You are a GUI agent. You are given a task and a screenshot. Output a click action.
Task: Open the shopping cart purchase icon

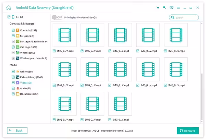point(158,7)
